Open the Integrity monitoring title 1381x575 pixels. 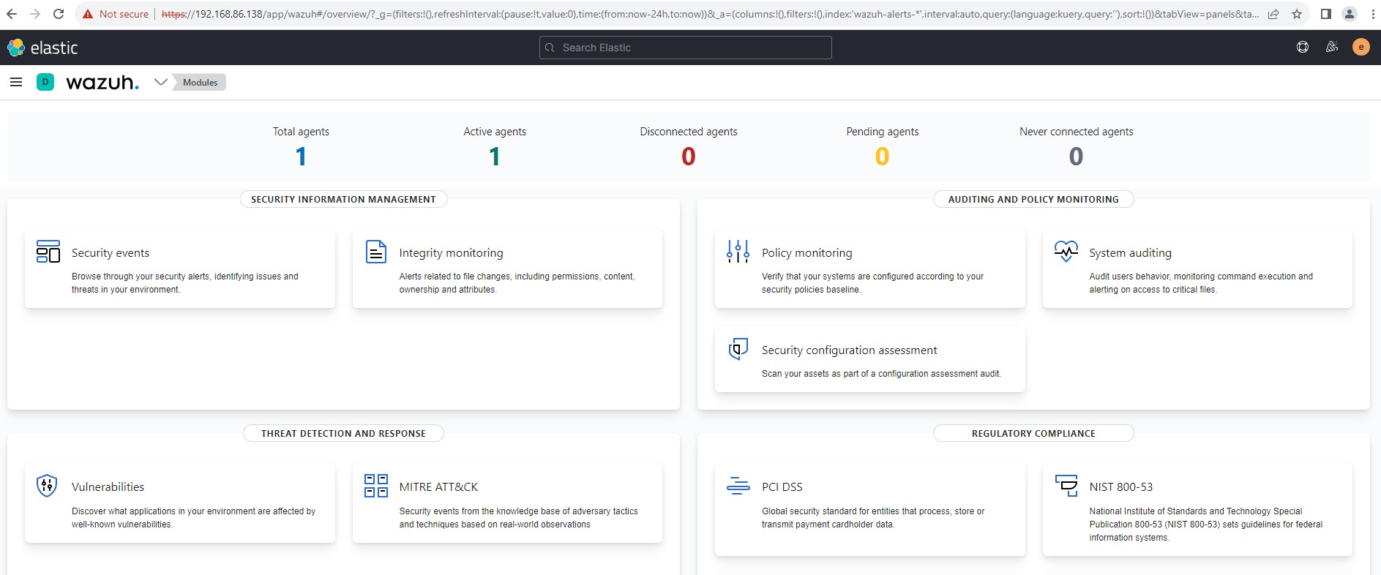451,252
